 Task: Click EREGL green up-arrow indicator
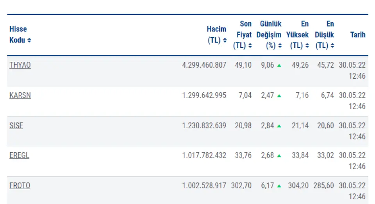click(279, 156)
